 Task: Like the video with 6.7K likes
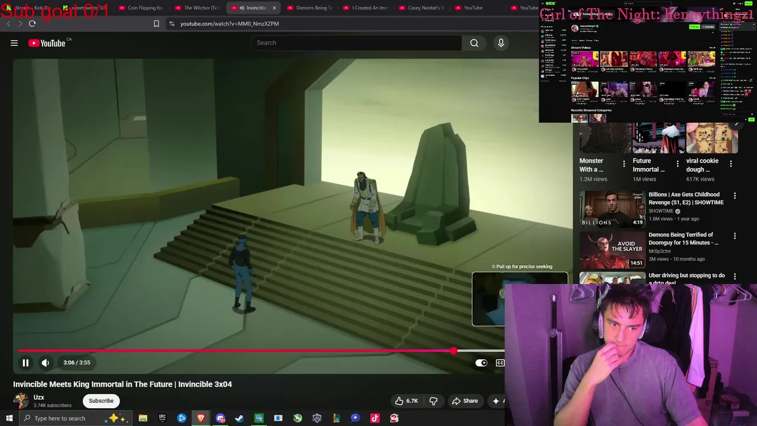click(x=406, y=401)
